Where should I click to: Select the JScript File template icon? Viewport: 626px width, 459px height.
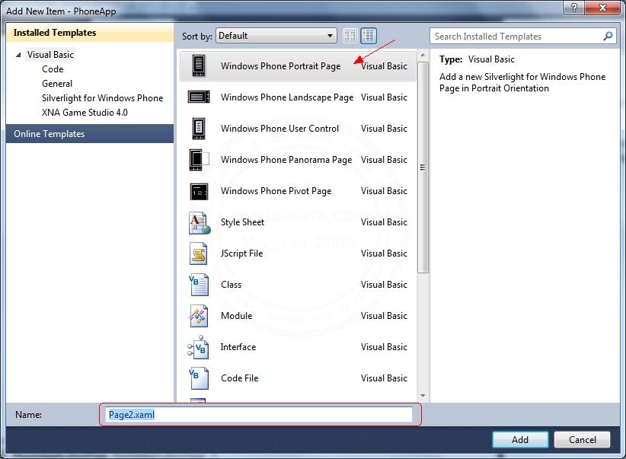point(199,253)
